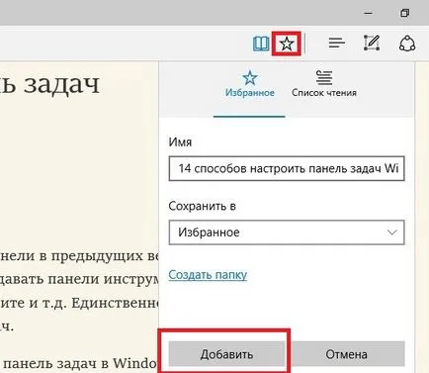The height and width of the screenshot is (373, 429).
Task: Open Reading view book icon
Action: click(x=261, y=44)
